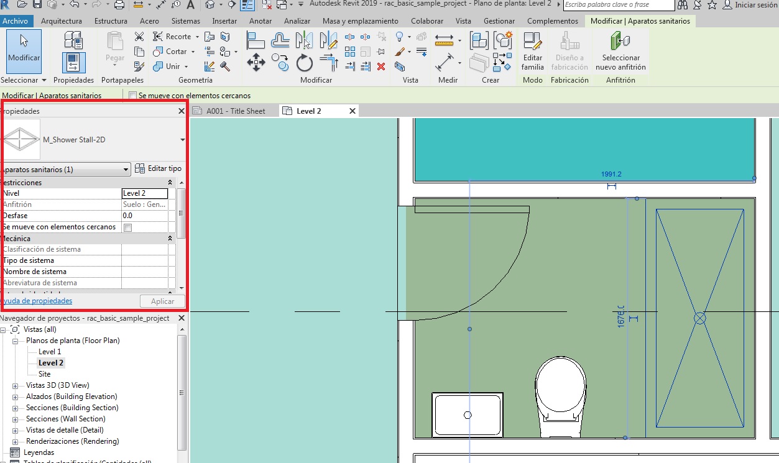779x463 pixels.
Task: Open Ayuda de propiedades link
Action: pos(37,301)
